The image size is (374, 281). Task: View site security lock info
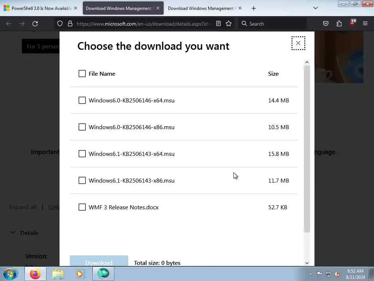(70, 24)
